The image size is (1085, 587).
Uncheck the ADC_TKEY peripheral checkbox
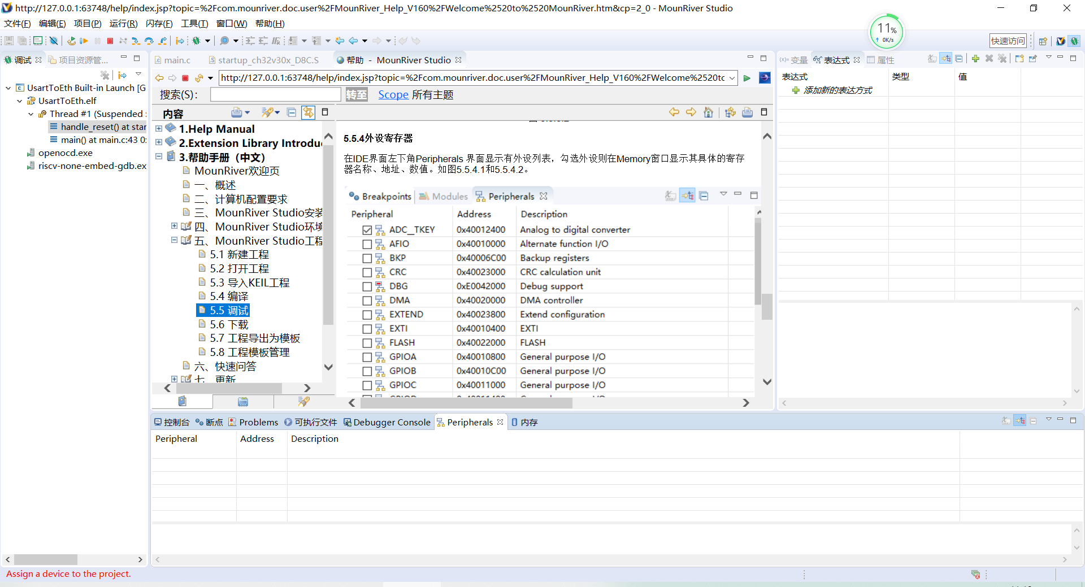[x=367, y=230]
